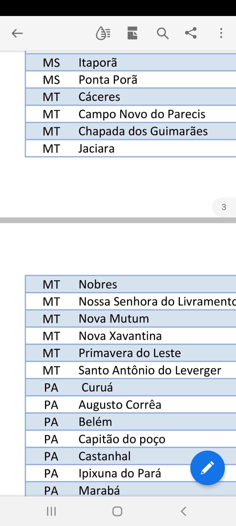Select the Santo Antônio do Leverger row
This screenshot has height=526, width=236.
point(131,370)
